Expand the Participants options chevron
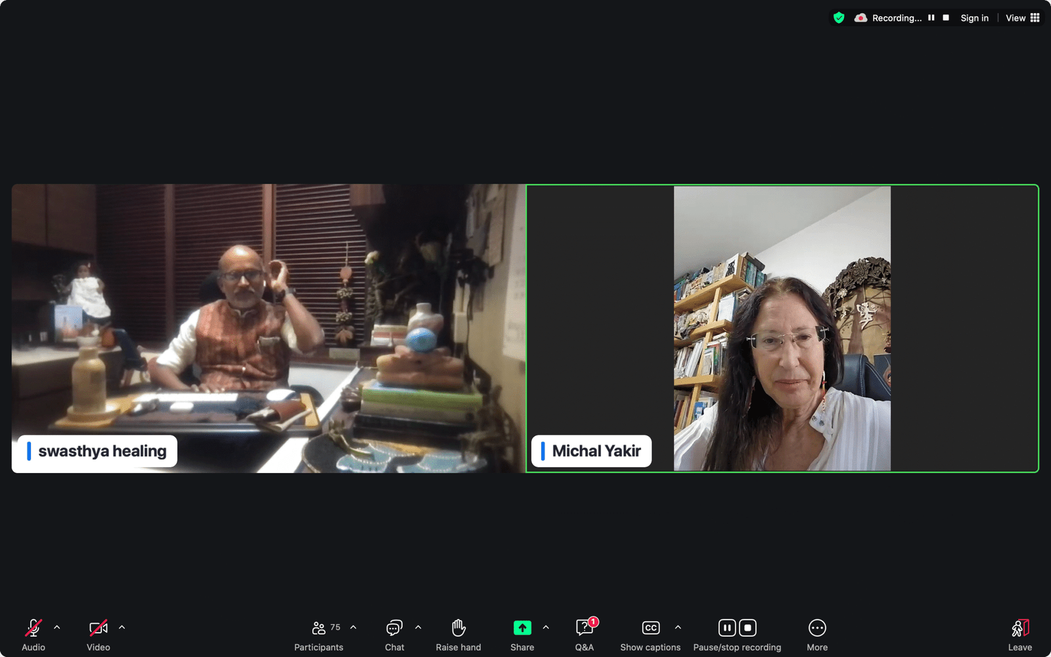 353,627
